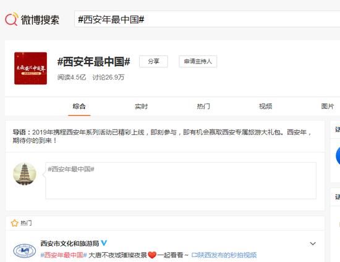Switch to the 综合 tab
This screenshot has width=340, height=262.
click(x=79, y=107)
